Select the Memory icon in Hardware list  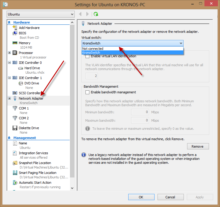pos(15,43)
